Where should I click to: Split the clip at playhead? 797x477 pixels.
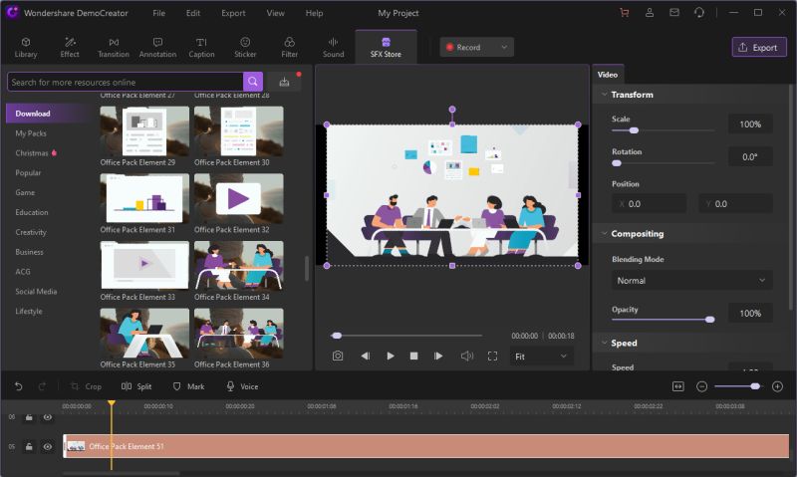136,386
